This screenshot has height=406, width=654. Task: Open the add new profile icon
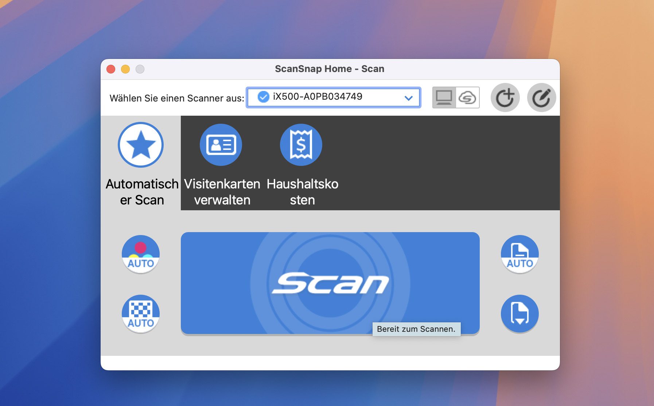[x=506, y=97]
